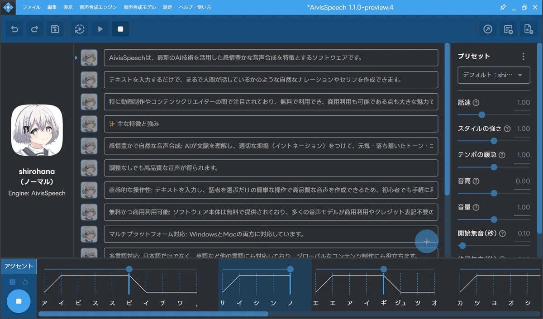Viewport: 543px width, 319px height.
Task: Edit the text line 主な特徴と強み
Action: click(271, 124)
